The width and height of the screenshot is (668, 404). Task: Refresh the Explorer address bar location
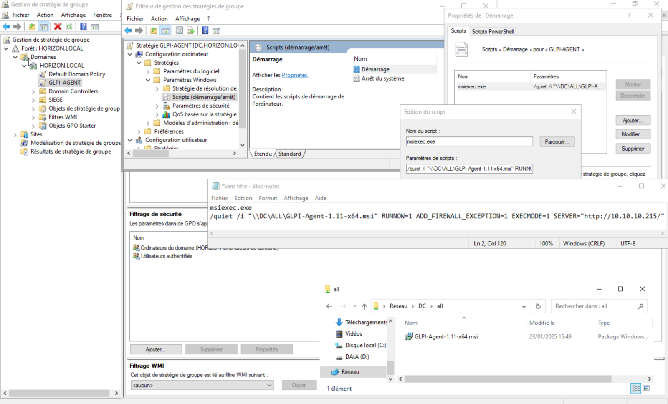(x=538, y=306)
